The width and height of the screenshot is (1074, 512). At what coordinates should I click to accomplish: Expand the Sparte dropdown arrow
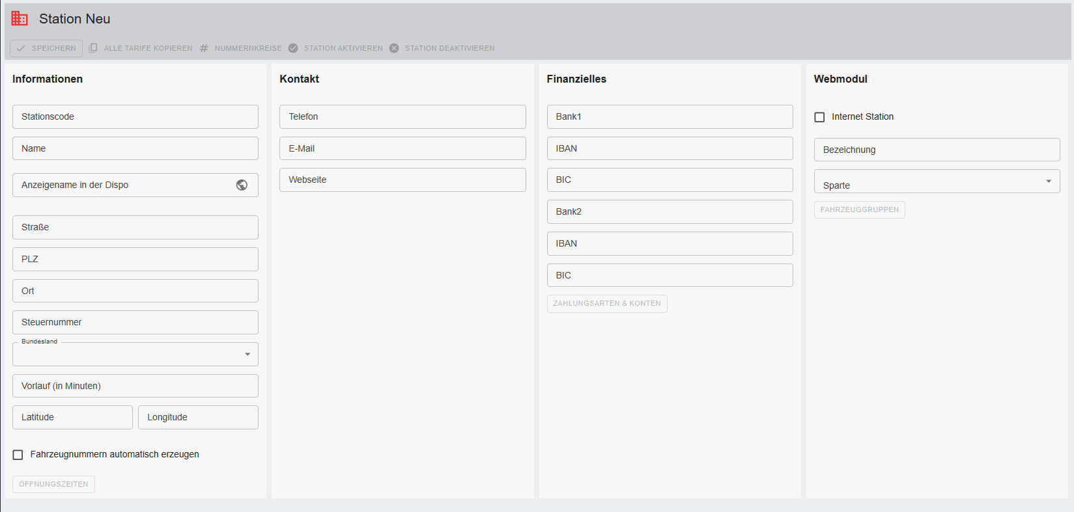tap(1048, 182)
